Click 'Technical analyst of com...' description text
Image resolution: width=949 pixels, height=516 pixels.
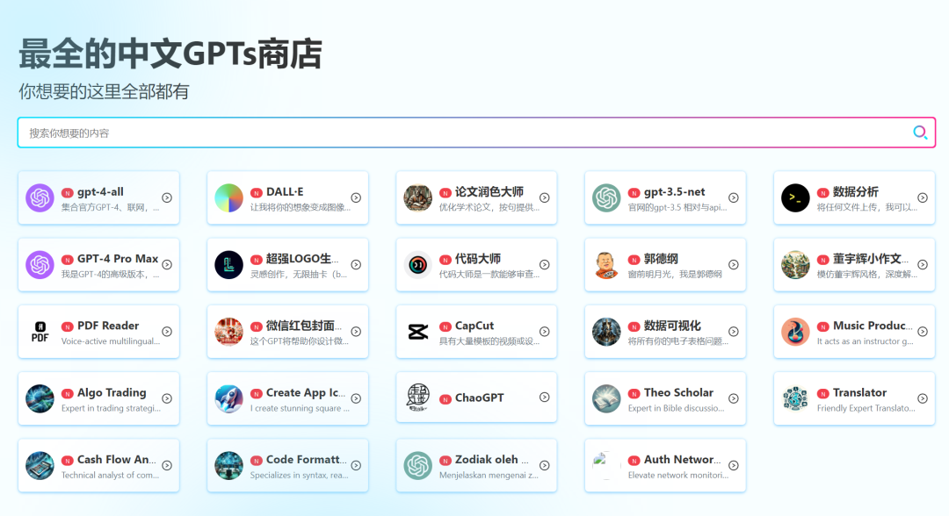(110, 476)
